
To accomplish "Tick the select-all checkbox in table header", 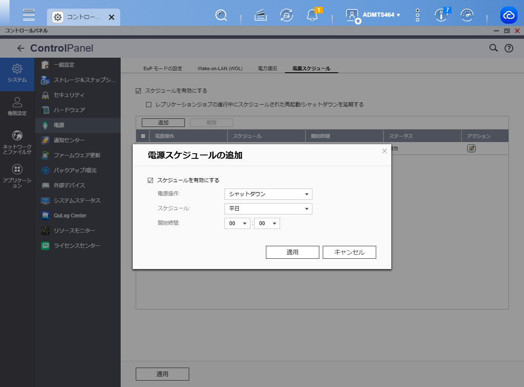I will [143, 136].
